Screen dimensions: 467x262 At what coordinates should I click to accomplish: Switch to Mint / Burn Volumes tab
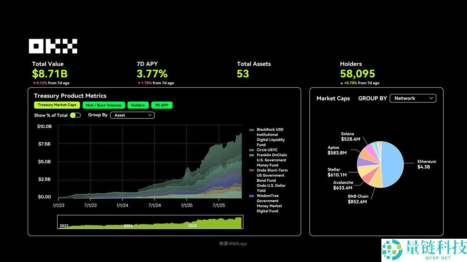[104, 105]
